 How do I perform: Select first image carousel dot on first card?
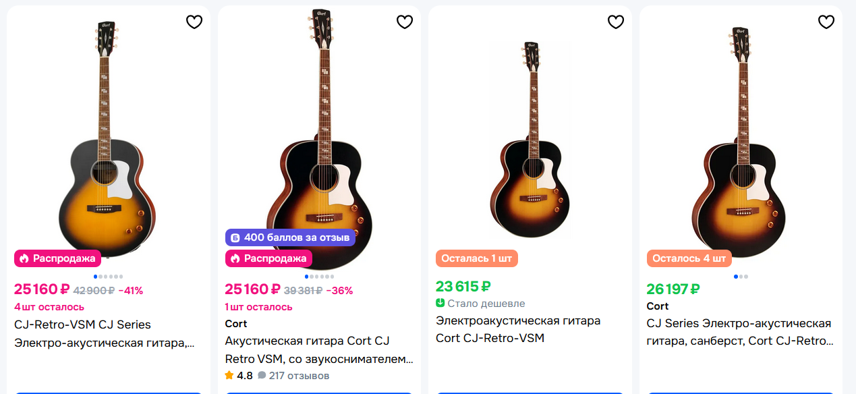click(x=95, y=277)
